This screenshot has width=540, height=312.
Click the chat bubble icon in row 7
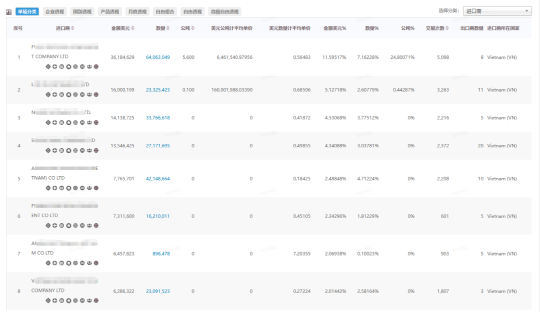(68, 263)
